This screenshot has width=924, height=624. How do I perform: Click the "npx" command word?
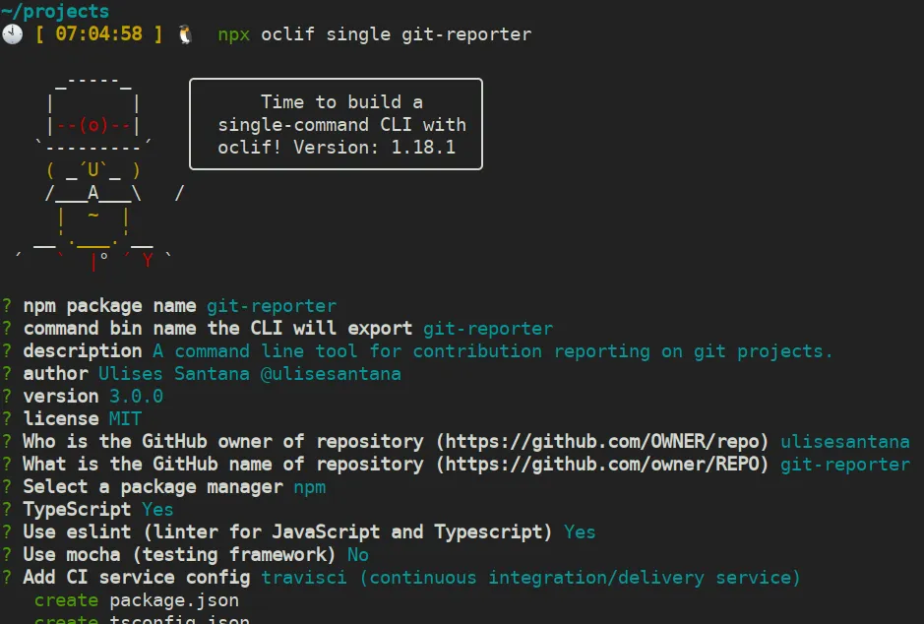point(234,34)
